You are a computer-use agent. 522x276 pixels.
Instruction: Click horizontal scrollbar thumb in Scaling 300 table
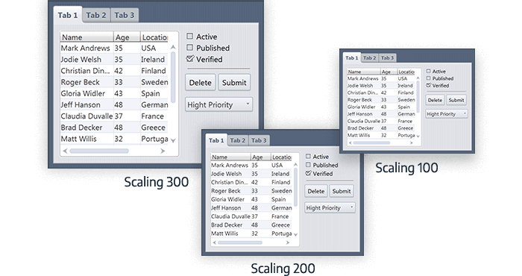[99, 151]
